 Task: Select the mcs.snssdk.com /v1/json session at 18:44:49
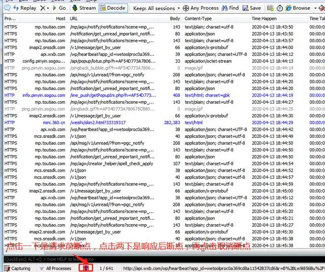(x=164, y=136)
